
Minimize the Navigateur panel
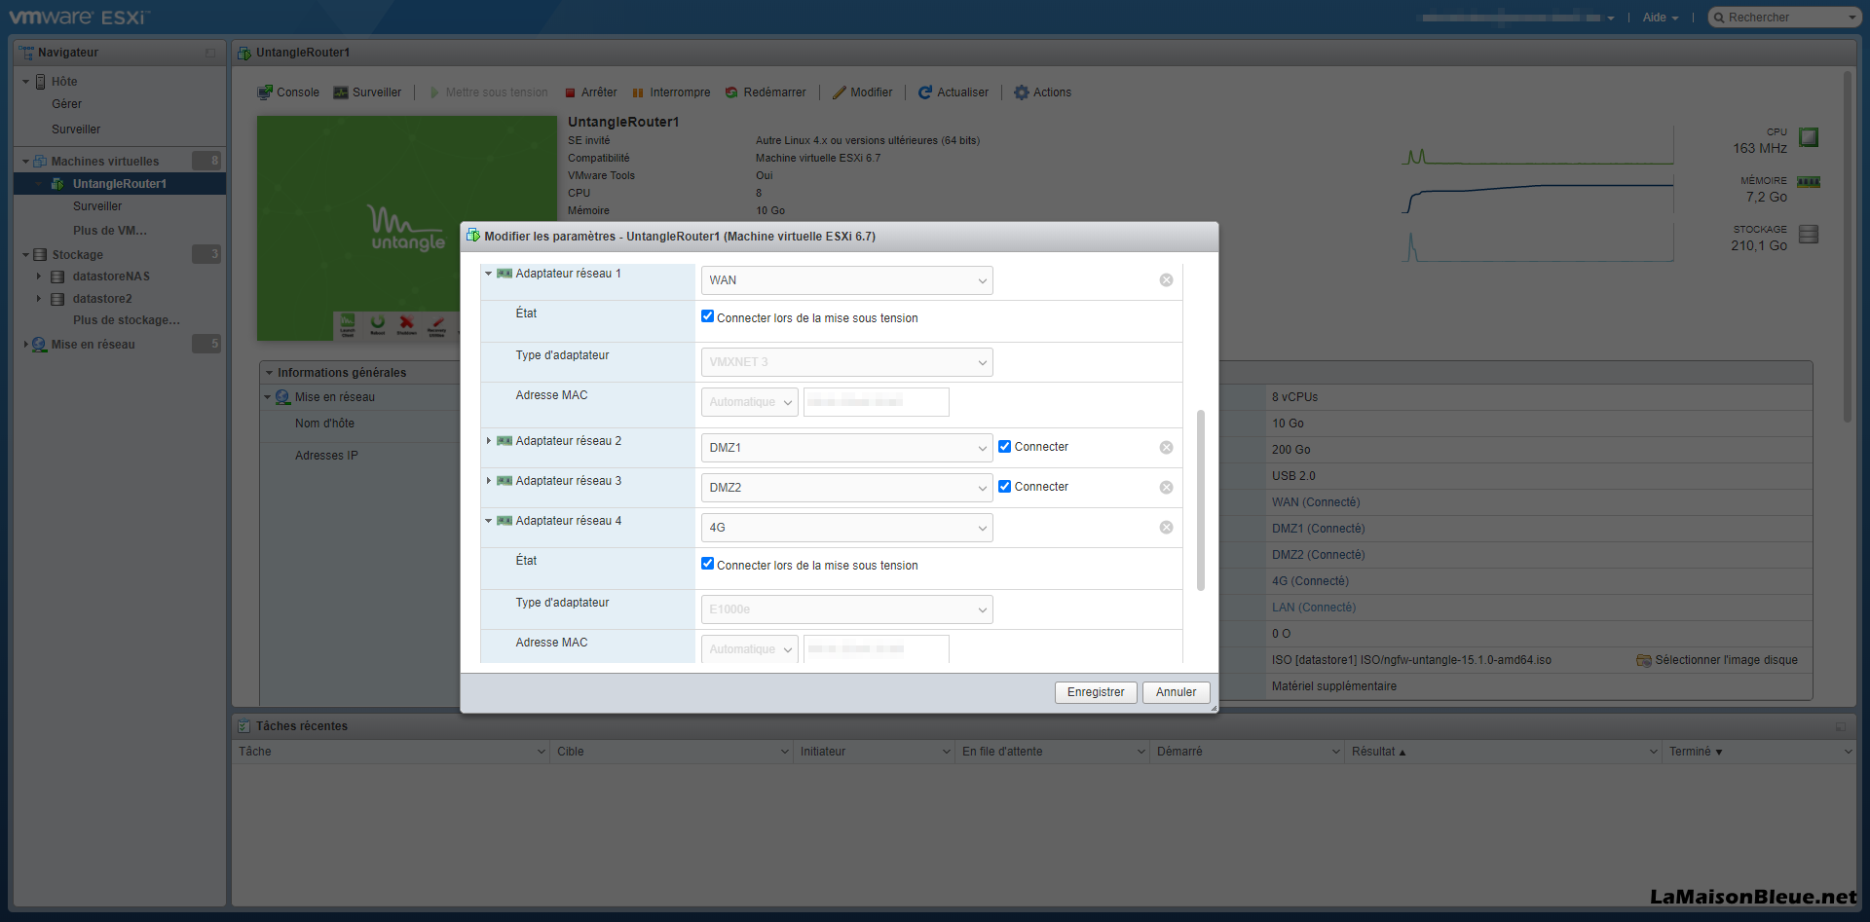point(210,53)
